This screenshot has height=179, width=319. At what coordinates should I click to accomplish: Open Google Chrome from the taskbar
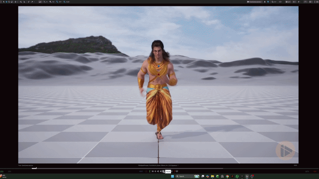coord(227,176)
